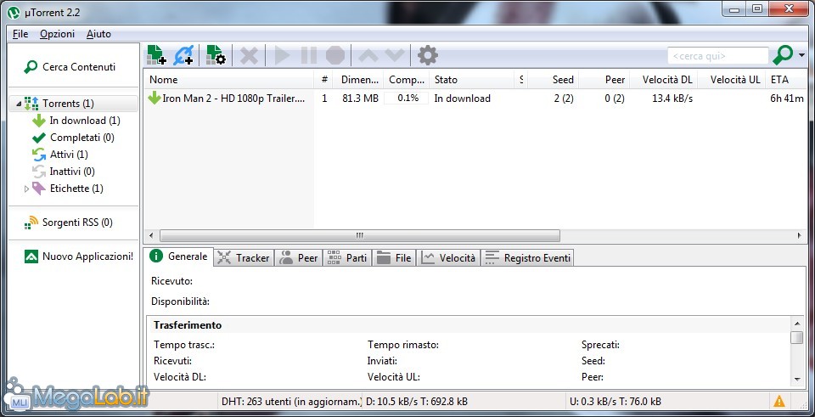Sort by the Stato column header
This screenshot has width=815, height=417.
[472, 80]
